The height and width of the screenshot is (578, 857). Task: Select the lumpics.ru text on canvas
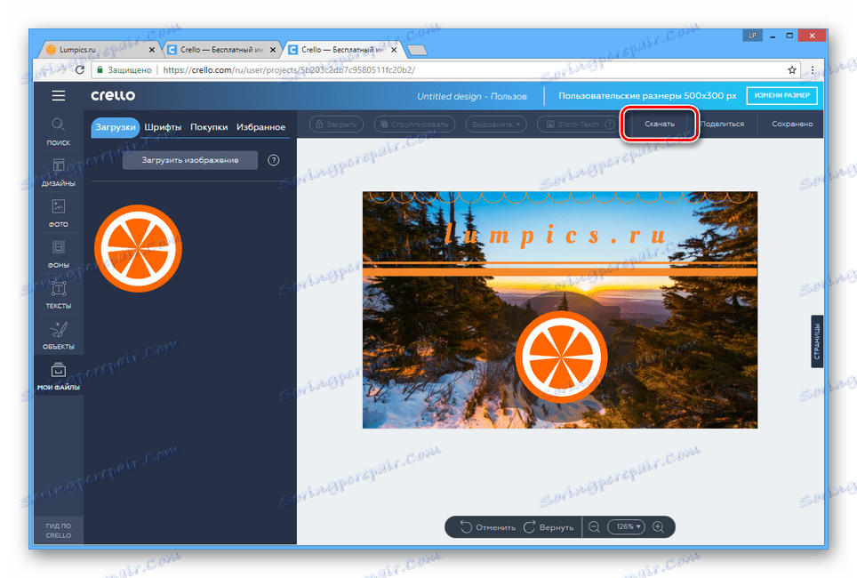[x=556, y=235]
